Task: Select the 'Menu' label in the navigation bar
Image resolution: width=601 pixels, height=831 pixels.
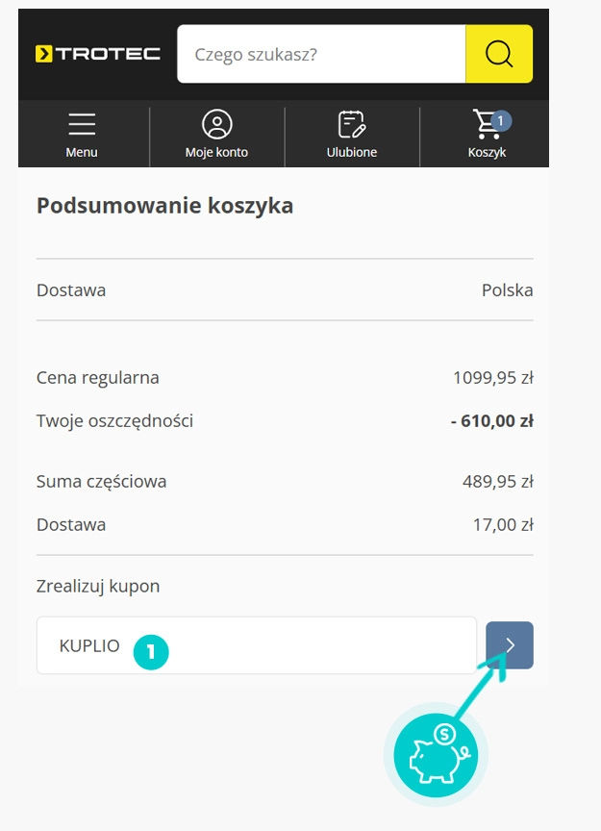Action: click(x=82, y=152)
